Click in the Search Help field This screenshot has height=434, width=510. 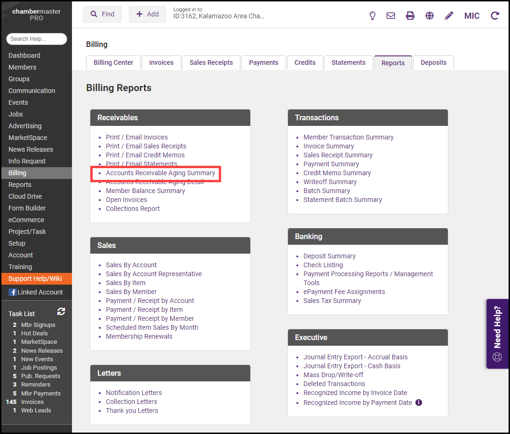pyautogui.click(x=36, y=39)
